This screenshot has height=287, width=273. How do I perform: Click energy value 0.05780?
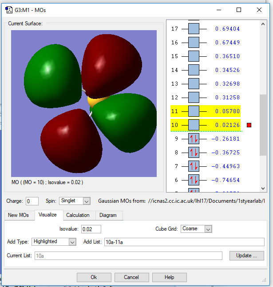tap(227, 111)
